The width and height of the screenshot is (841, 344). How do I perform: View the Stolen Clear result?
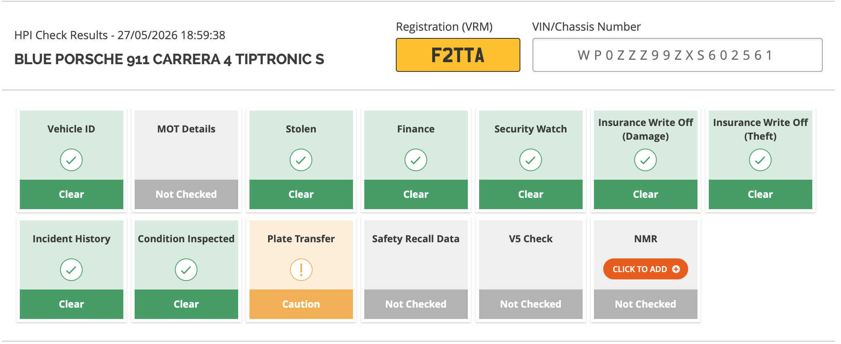(301, 194)
